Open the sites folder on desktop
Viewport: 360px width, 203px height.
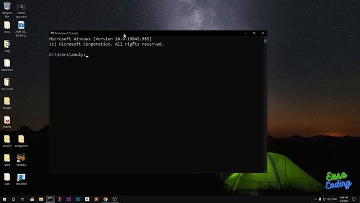(7, 160)
